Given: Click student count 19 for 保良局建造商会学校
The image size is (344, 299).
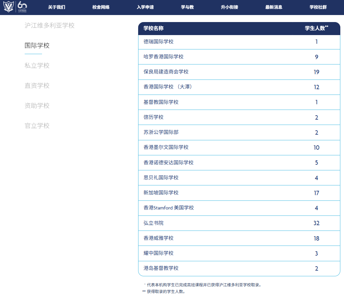Looking at the screenshot, I should (x=316, y=72).
